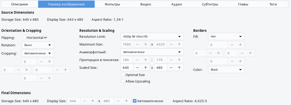Click the Scaled Size width field
Image resolution: width=291 pixels, height=105 pixels.
point(127,67)
